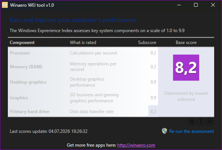Click the Winaero WEI tool title bar icon

pyautogui.click(x=5, y=5)
